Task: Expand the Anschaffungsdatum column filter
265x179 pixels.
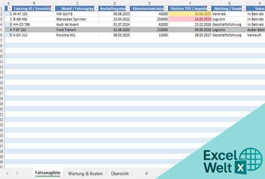Action: [128, 8]
